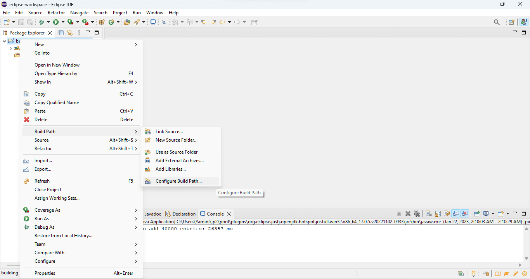
Task: Click the New file toolbar icon
Action: pos(7,22)
